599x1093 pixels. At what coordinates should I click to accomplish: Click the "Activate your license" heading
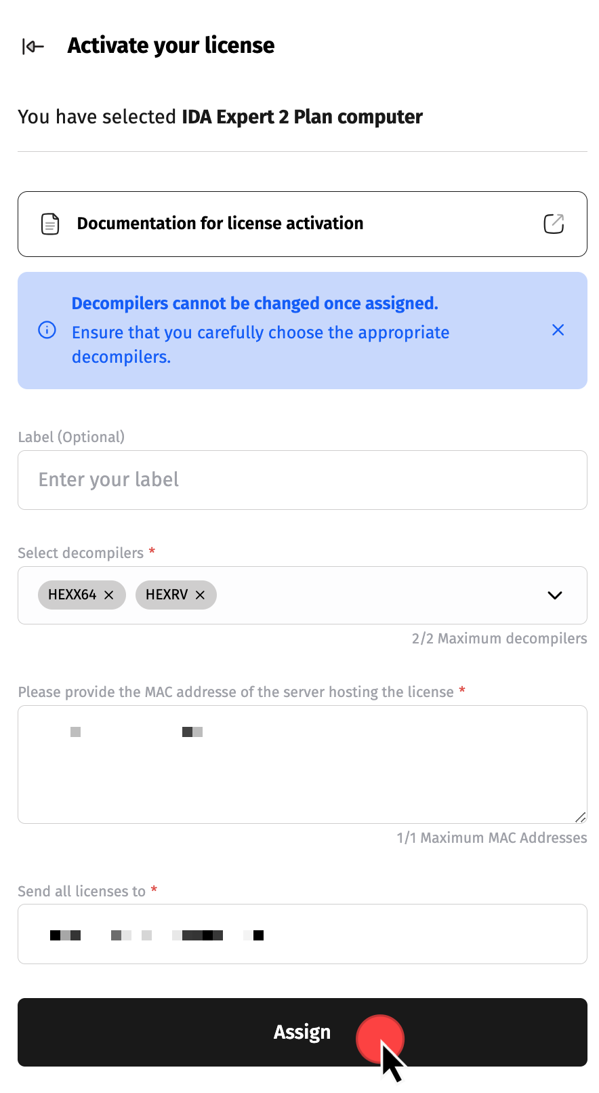[171, 46]
